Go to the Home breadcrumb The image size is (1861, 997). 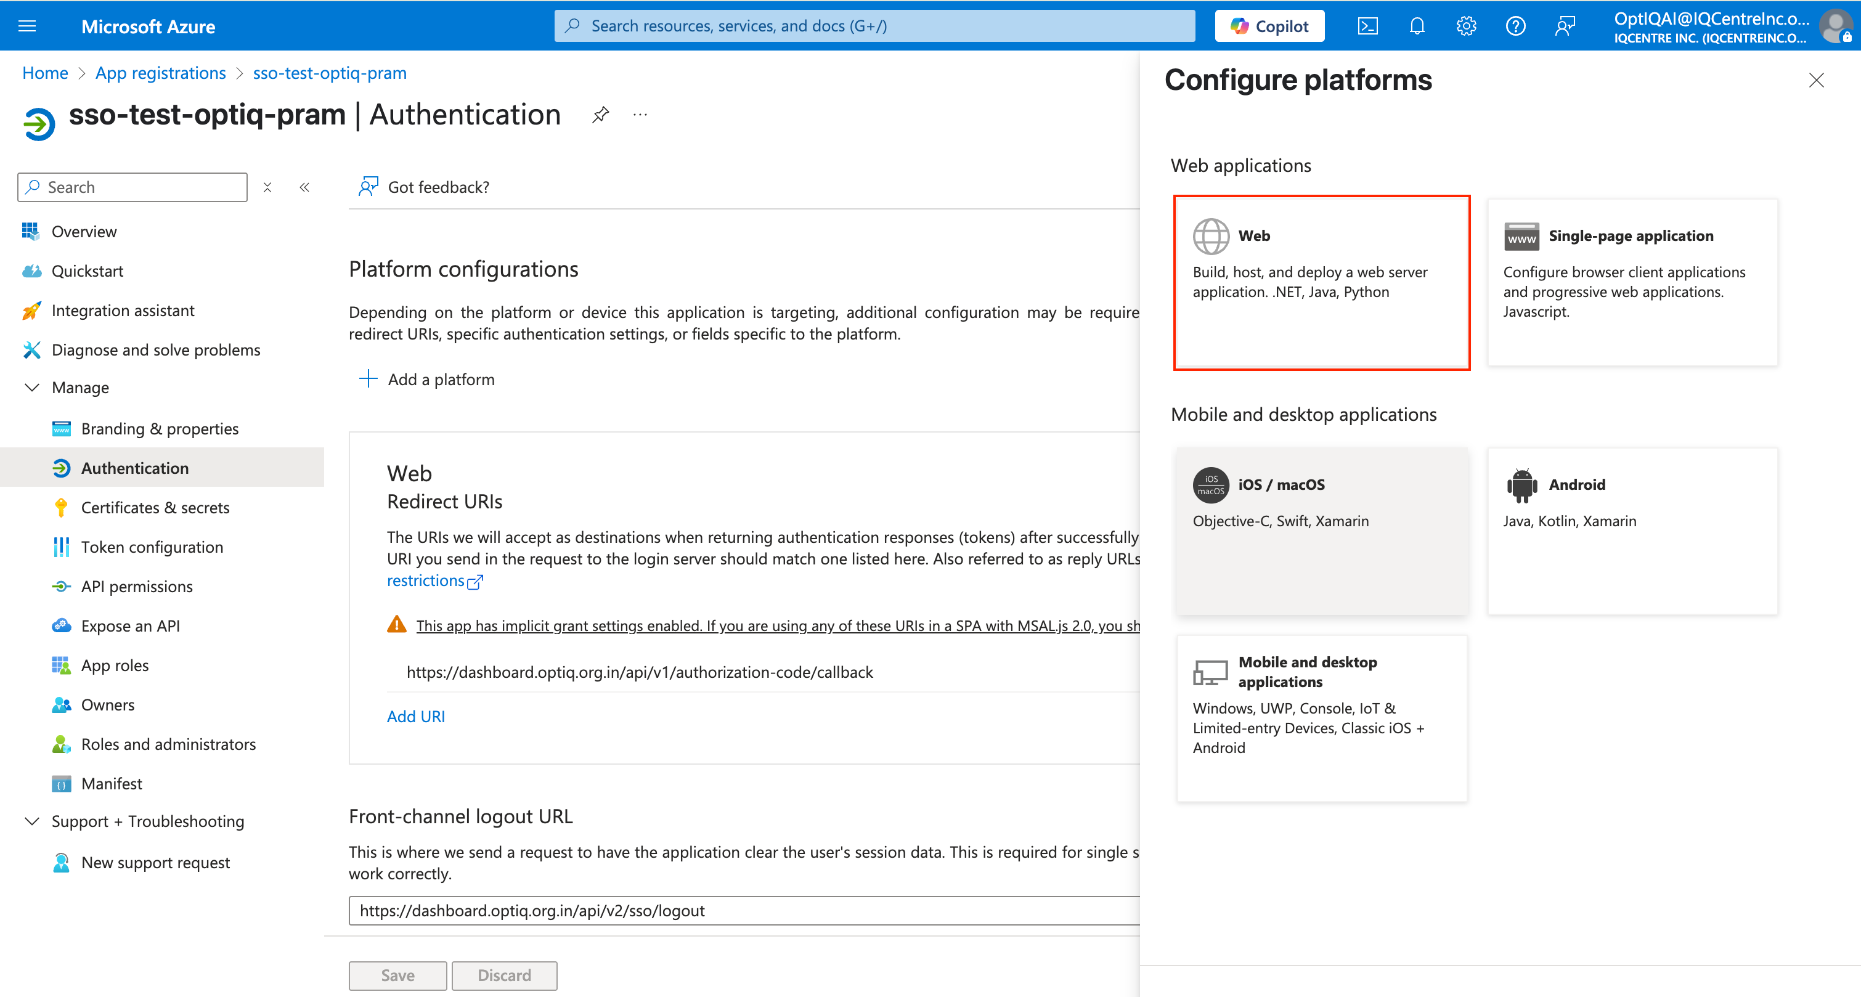45,73
